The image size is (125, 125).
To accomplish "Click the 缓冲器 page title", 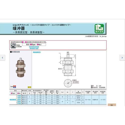I will point(19,28).
